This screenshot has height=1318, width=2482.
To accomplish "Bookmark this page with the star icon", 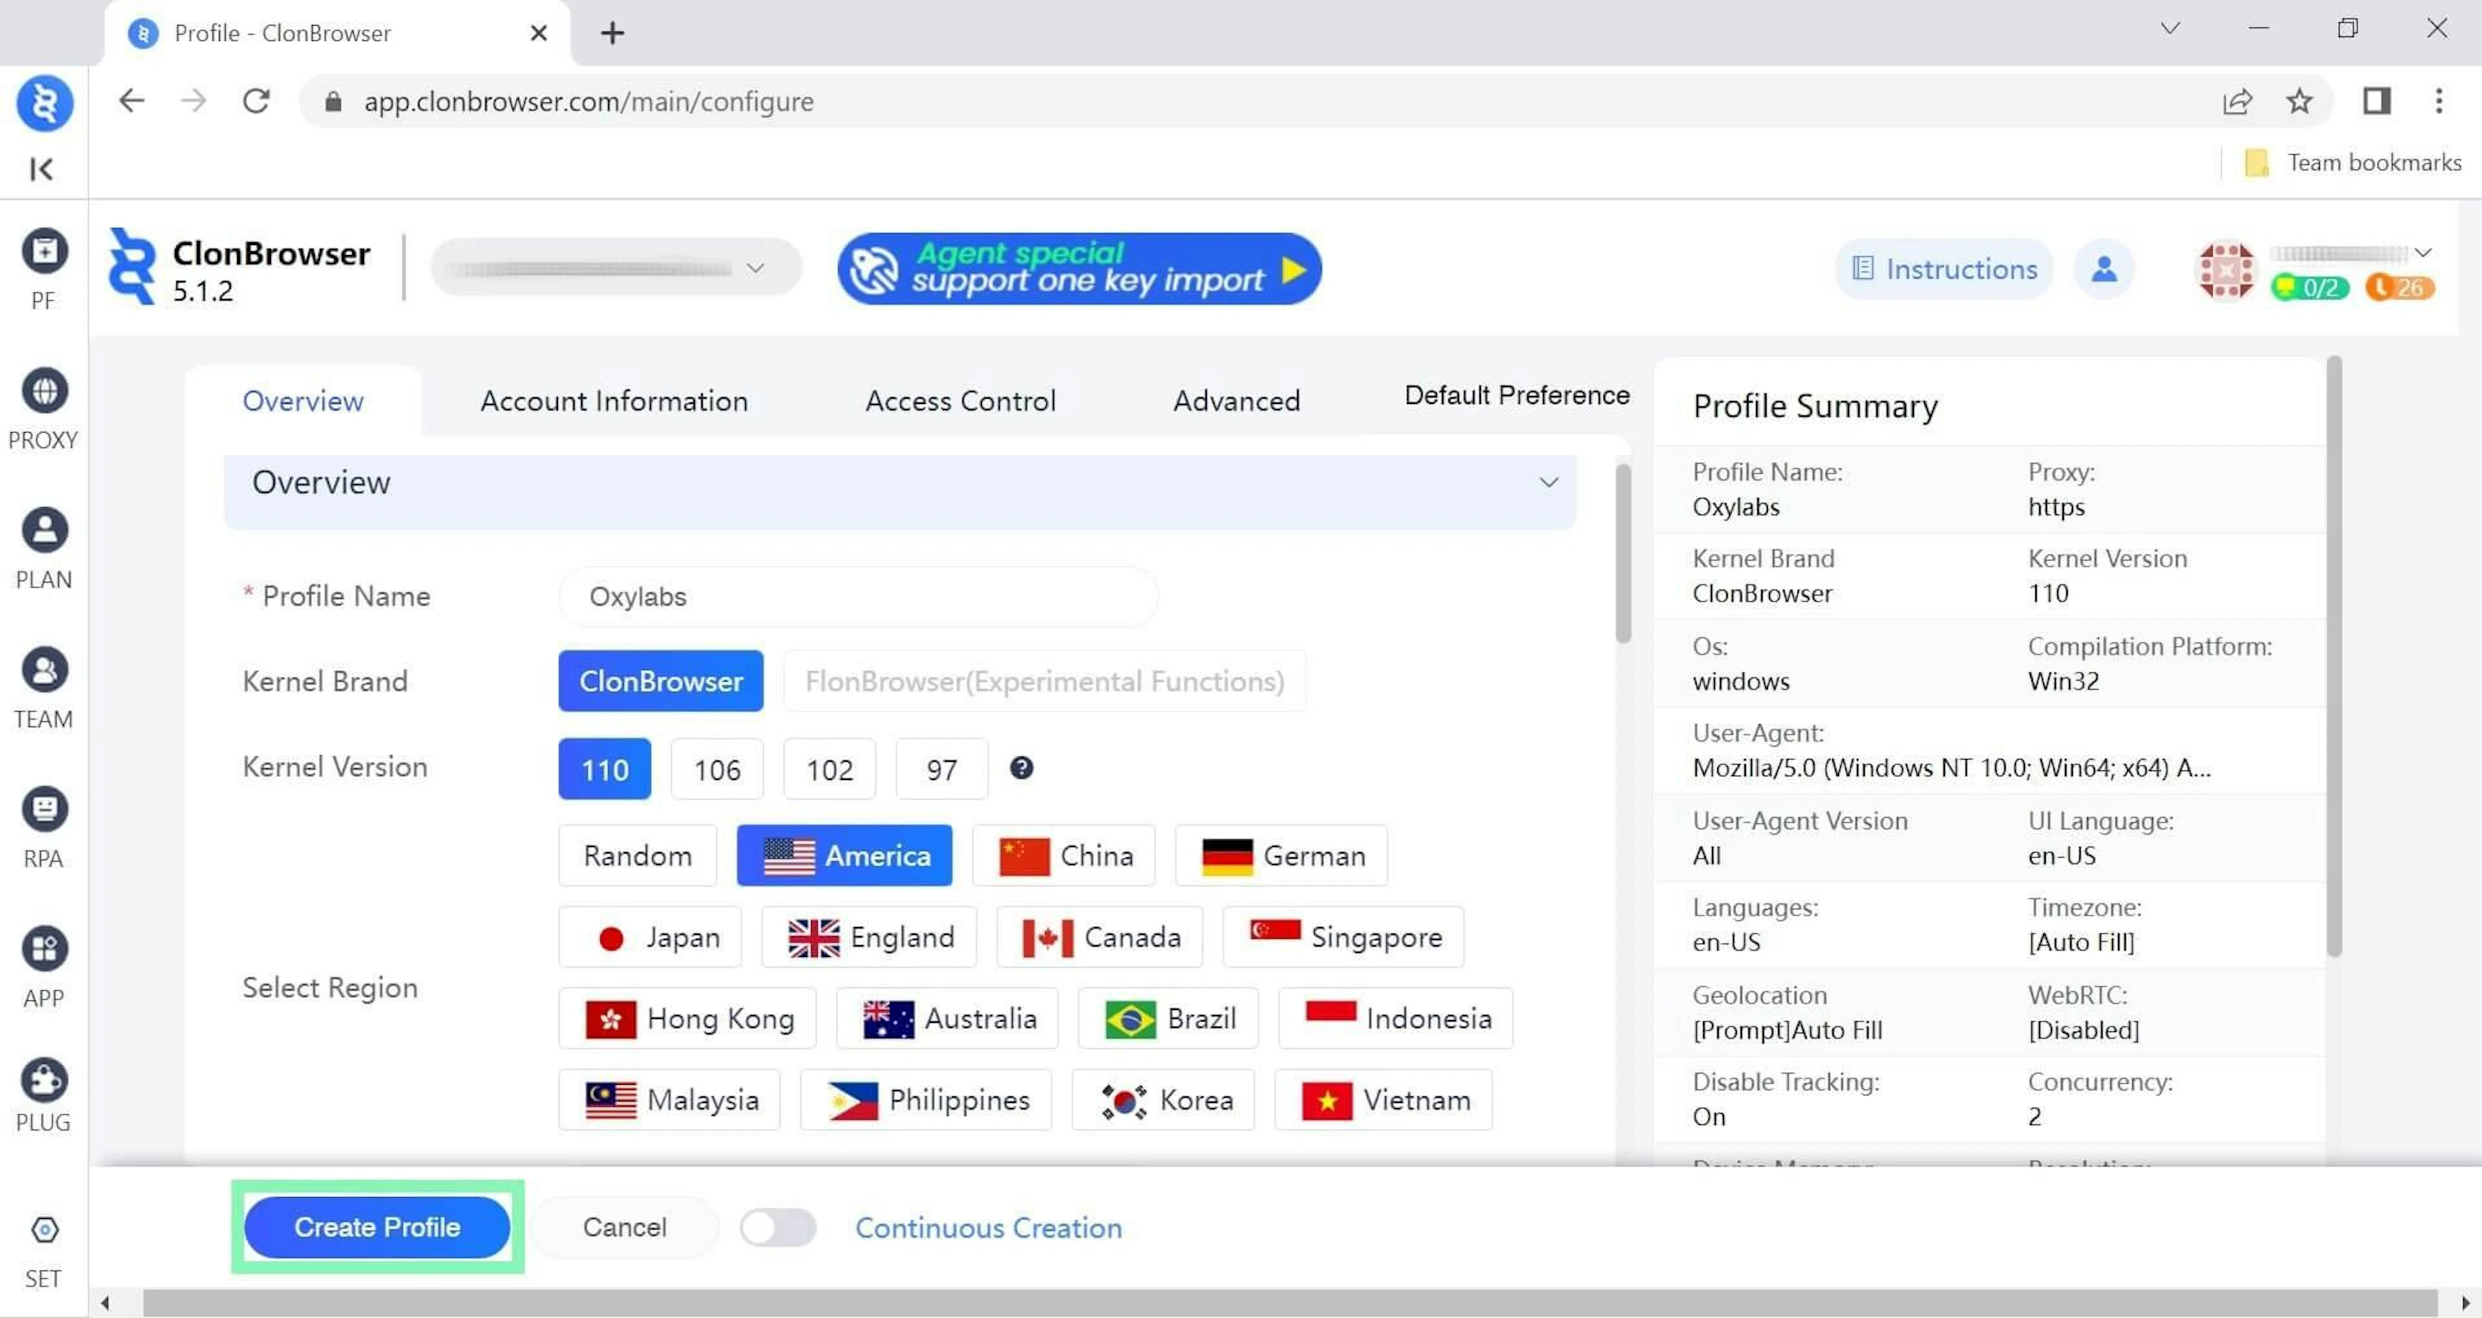I will tap(2300, 101).
